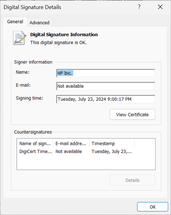Screen dimensions: 171x215
Task: Switch to the Advanced tab
Action: tap(39, 23)
